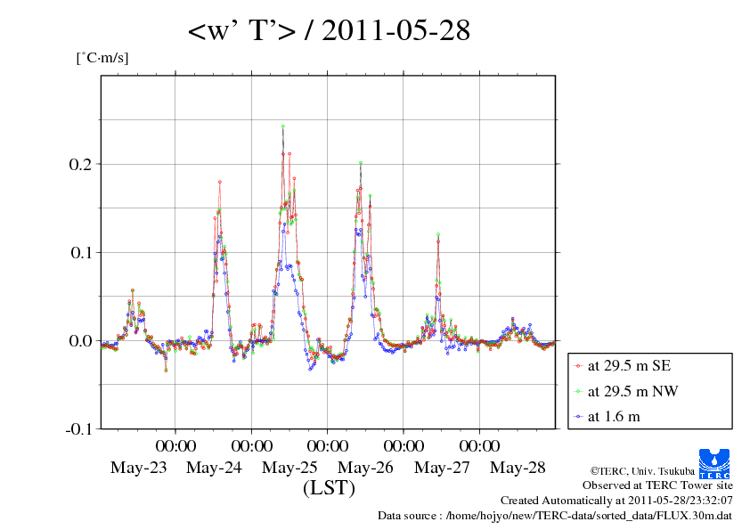Click the green peak near 0.2 on May-26
The image size is (750, 530).
tap(361, 163)
